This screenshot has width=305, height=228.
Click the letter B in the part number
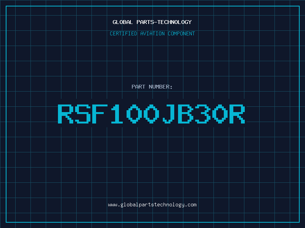pos(186,114)
